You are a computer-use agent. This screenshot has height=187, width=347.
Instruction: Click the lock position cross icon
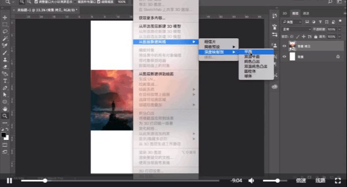pyautogui.click(x=304, y=37)
